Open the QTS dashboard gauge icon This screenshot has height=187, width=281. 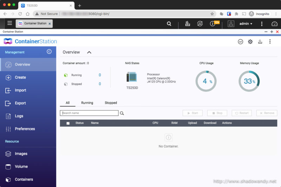pyautogui.click(x=275, y=24)
